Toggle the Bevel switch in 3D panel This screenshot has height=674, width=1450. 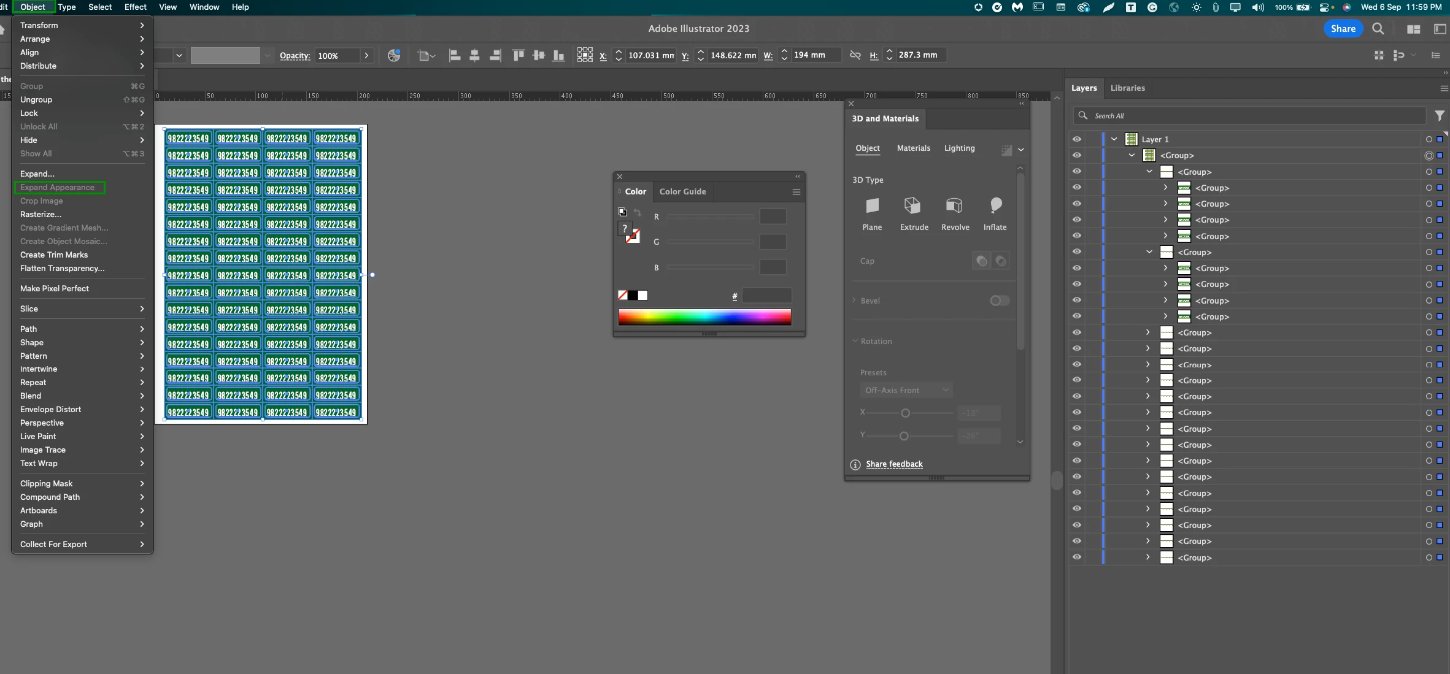click(x=999, y=301)
